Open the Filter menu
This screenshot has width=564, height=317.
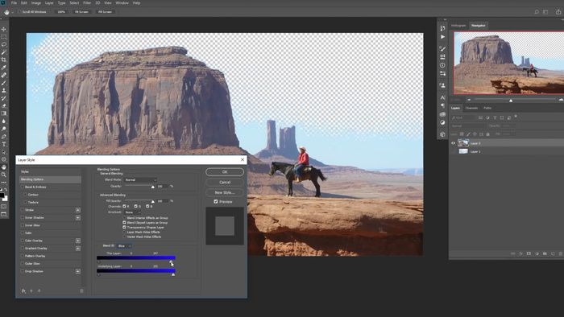tap(87, 3)
